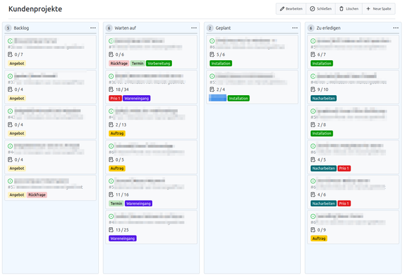Click the checklist icon beside 9 / 10
This screenshot has width=404, height=279.
coord(313,90)
